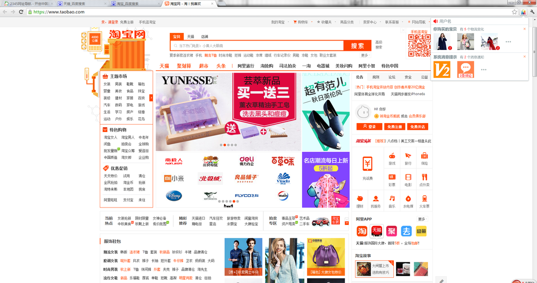Click the browser extension icon in toolbar
Screen dimensions: 537x283
[523, 12]
